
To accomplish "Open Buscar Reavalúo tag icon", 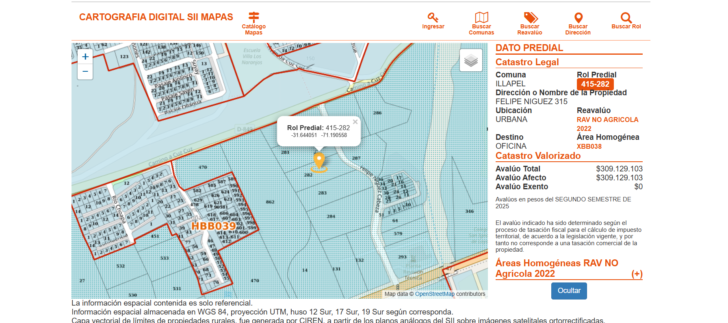I will coord(530,17).
